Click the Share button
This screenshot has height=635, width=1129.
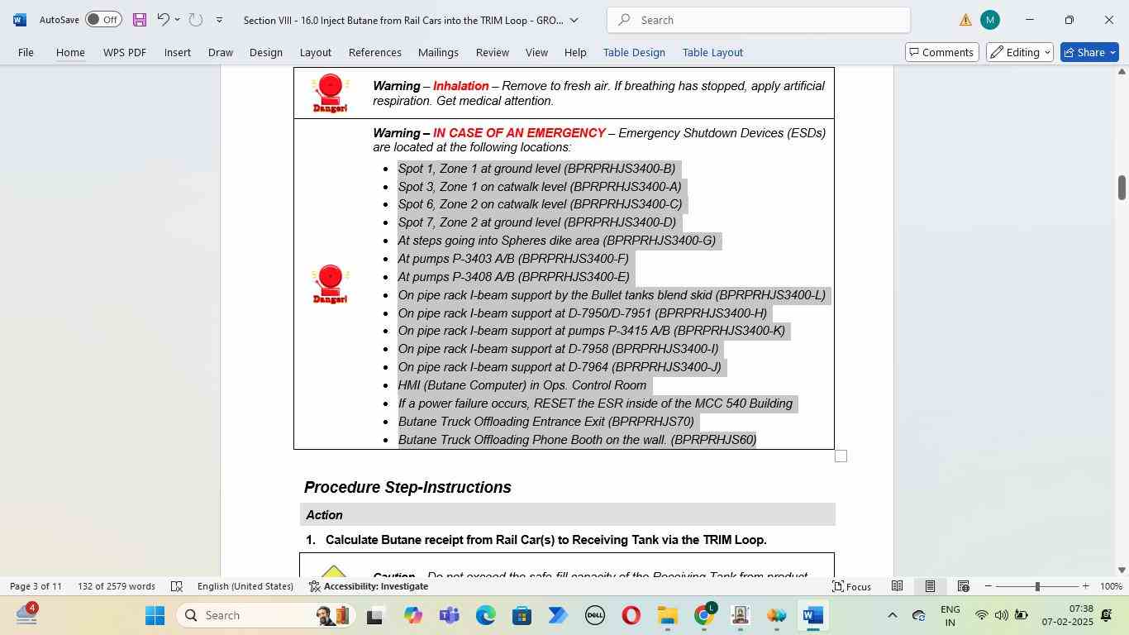pyautogui.click(x=1089, y=52)
